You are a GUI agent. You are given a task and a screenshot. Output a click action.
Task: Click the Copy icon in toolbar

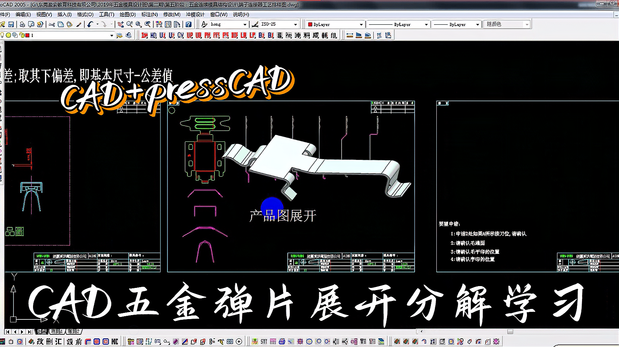61,24
